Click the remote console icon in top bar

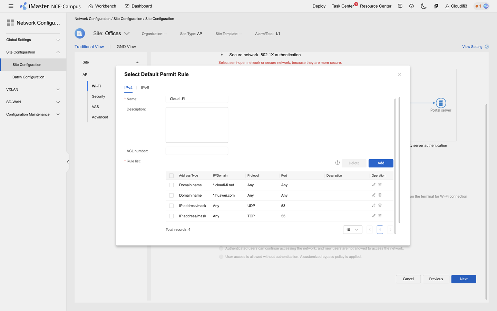point(400,6)
